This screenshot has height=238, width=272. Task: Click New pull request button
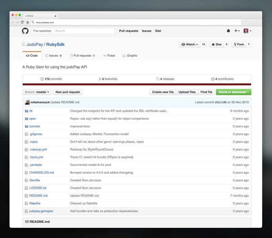point(68,92)
